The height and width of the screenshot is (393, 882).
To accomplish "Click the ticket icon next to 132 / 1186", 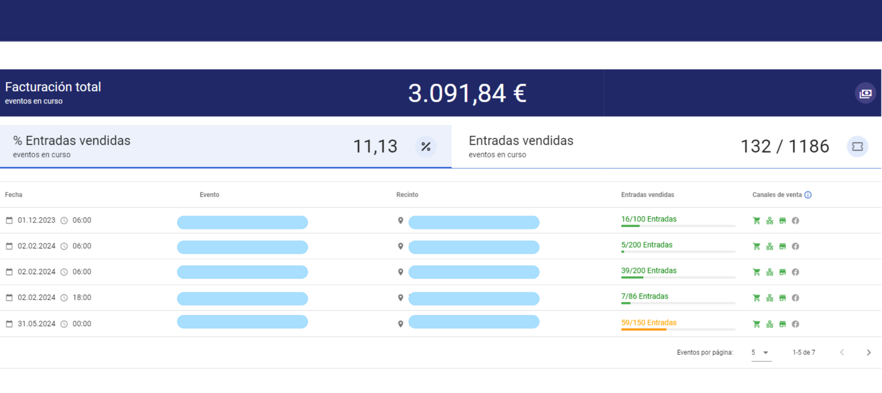I will tap(857, 147).
